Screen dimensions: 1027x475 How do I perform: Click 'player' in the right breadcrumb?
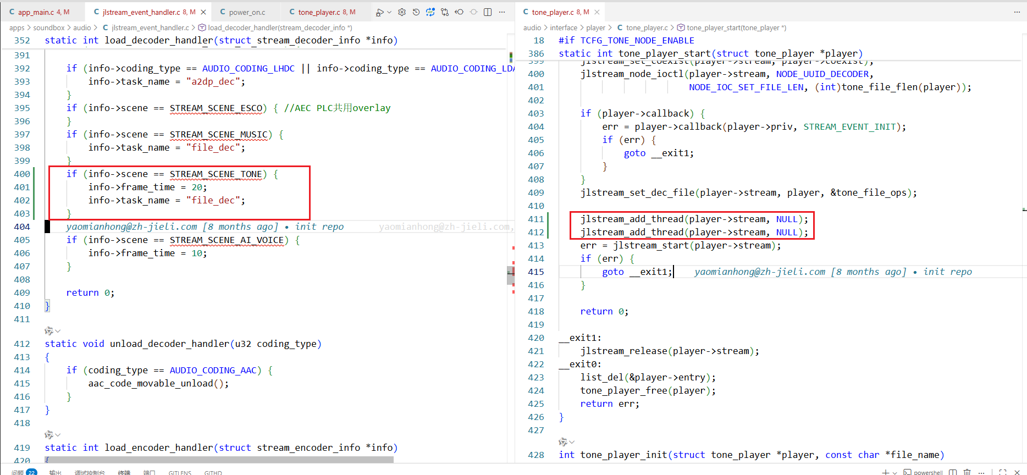[x=595, y=27]
